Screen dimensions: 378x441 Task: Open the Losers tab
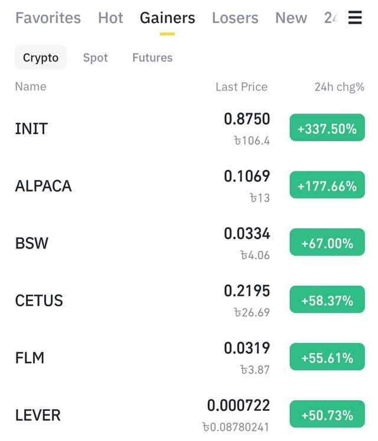click(235, 18)
